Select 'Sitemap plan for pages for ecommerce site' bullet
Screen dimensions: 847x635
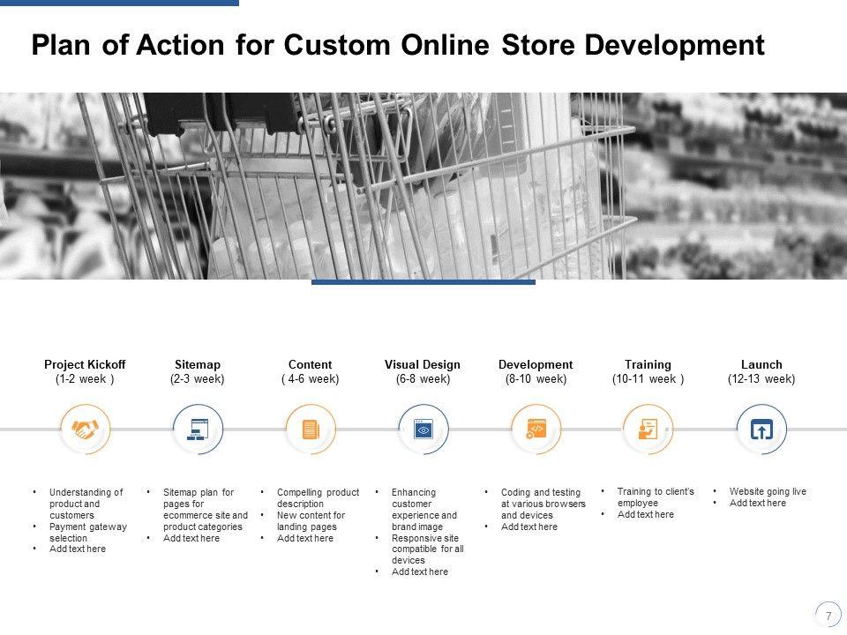pyautogui.click(x=206, y=510)
